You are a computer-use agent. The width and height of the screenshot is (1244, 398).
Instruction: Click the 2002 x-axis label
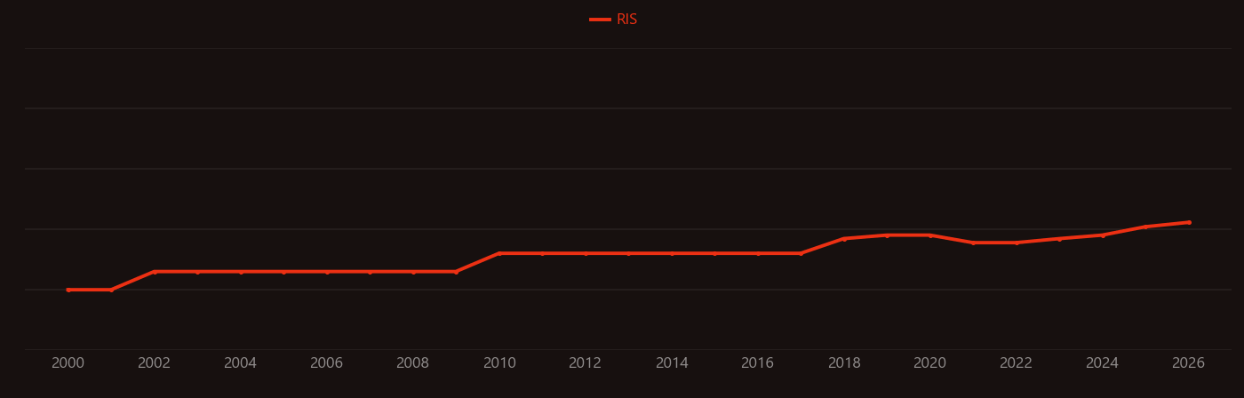155,363
